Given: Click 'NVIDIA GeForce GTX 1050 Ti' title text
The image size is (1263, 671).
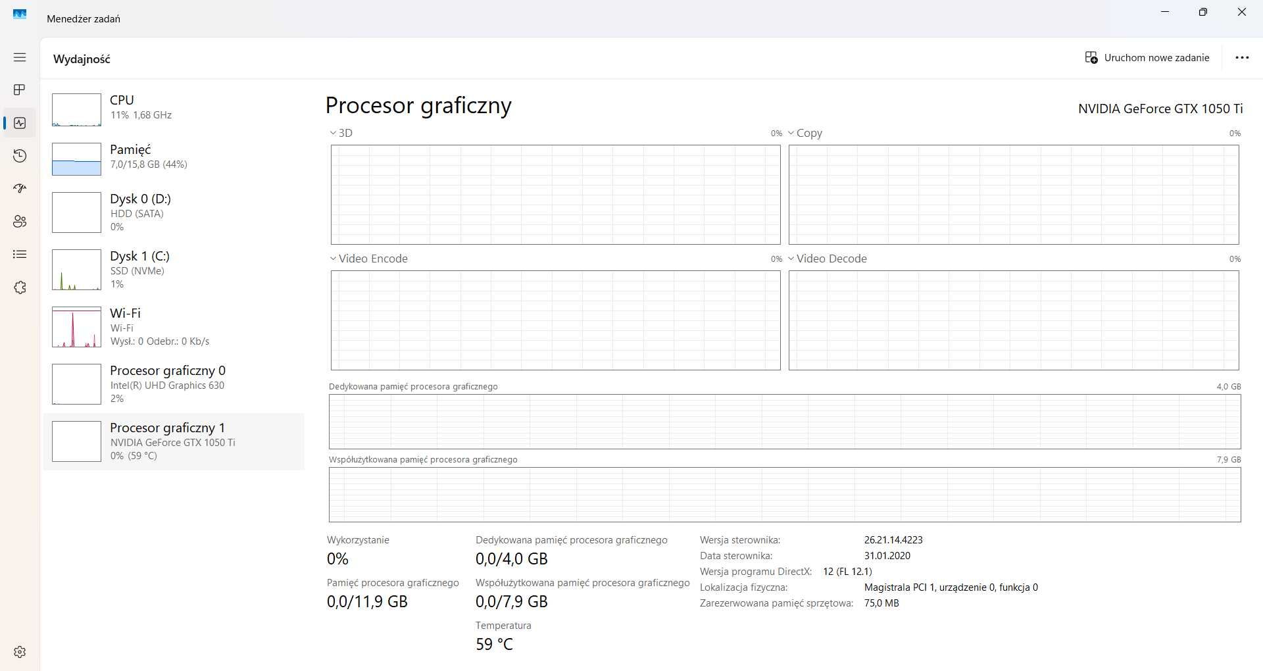Looking at the screenshot, I should click(x=1160, y=109).
